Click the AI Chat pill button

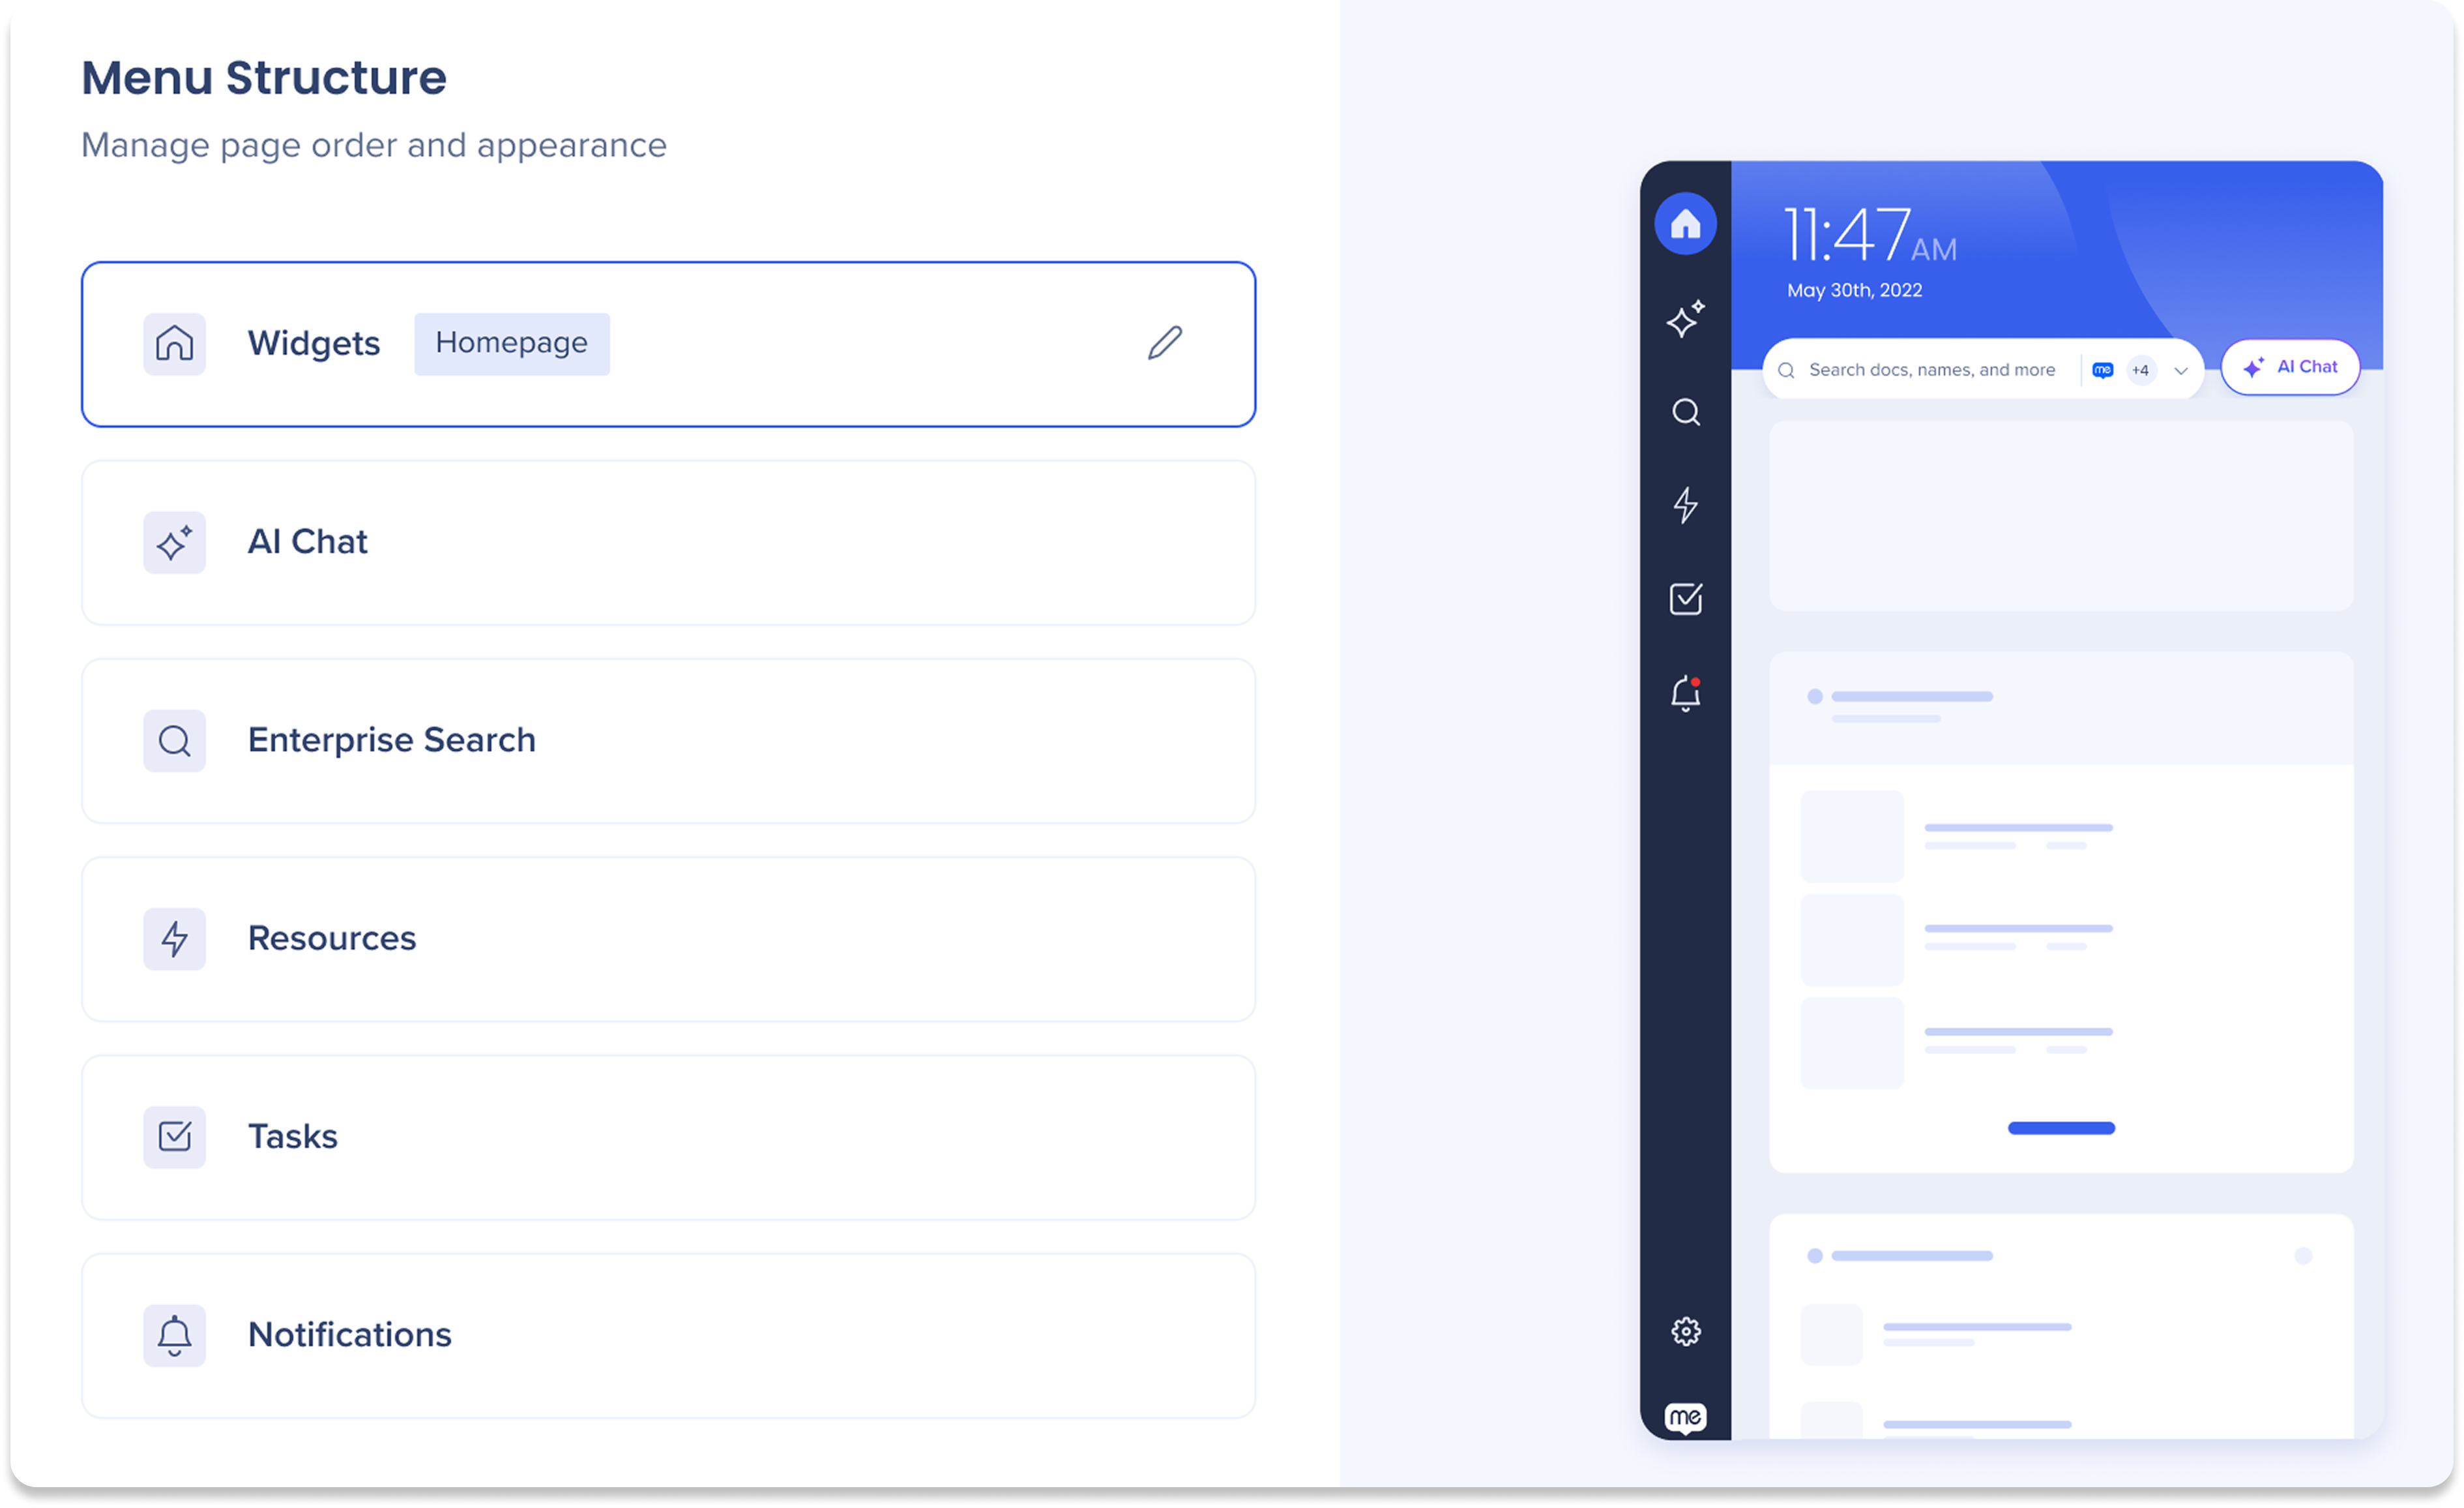tap(2290, 367)
